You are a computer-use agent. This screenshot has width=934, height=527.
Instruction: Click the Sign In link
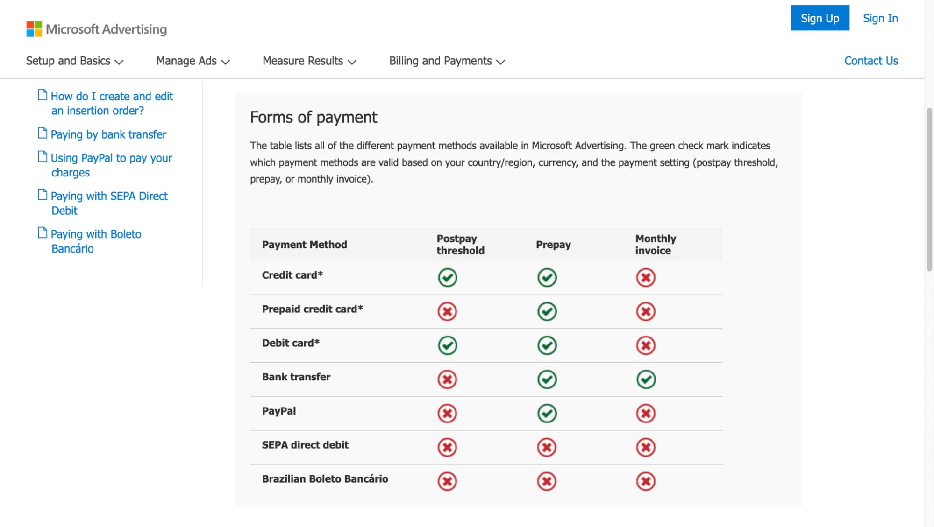point(880,18)
